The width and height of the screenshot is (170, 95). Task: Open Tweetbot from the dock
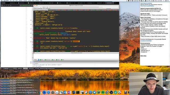[90, 92]
